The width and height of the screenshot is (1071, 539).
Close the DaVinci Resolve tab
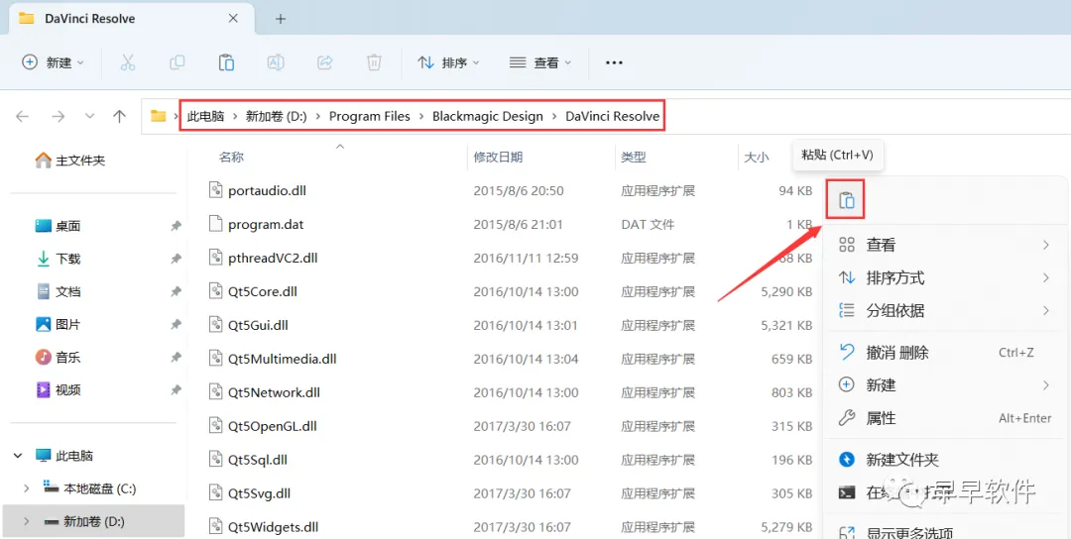[x=233, y=19]
